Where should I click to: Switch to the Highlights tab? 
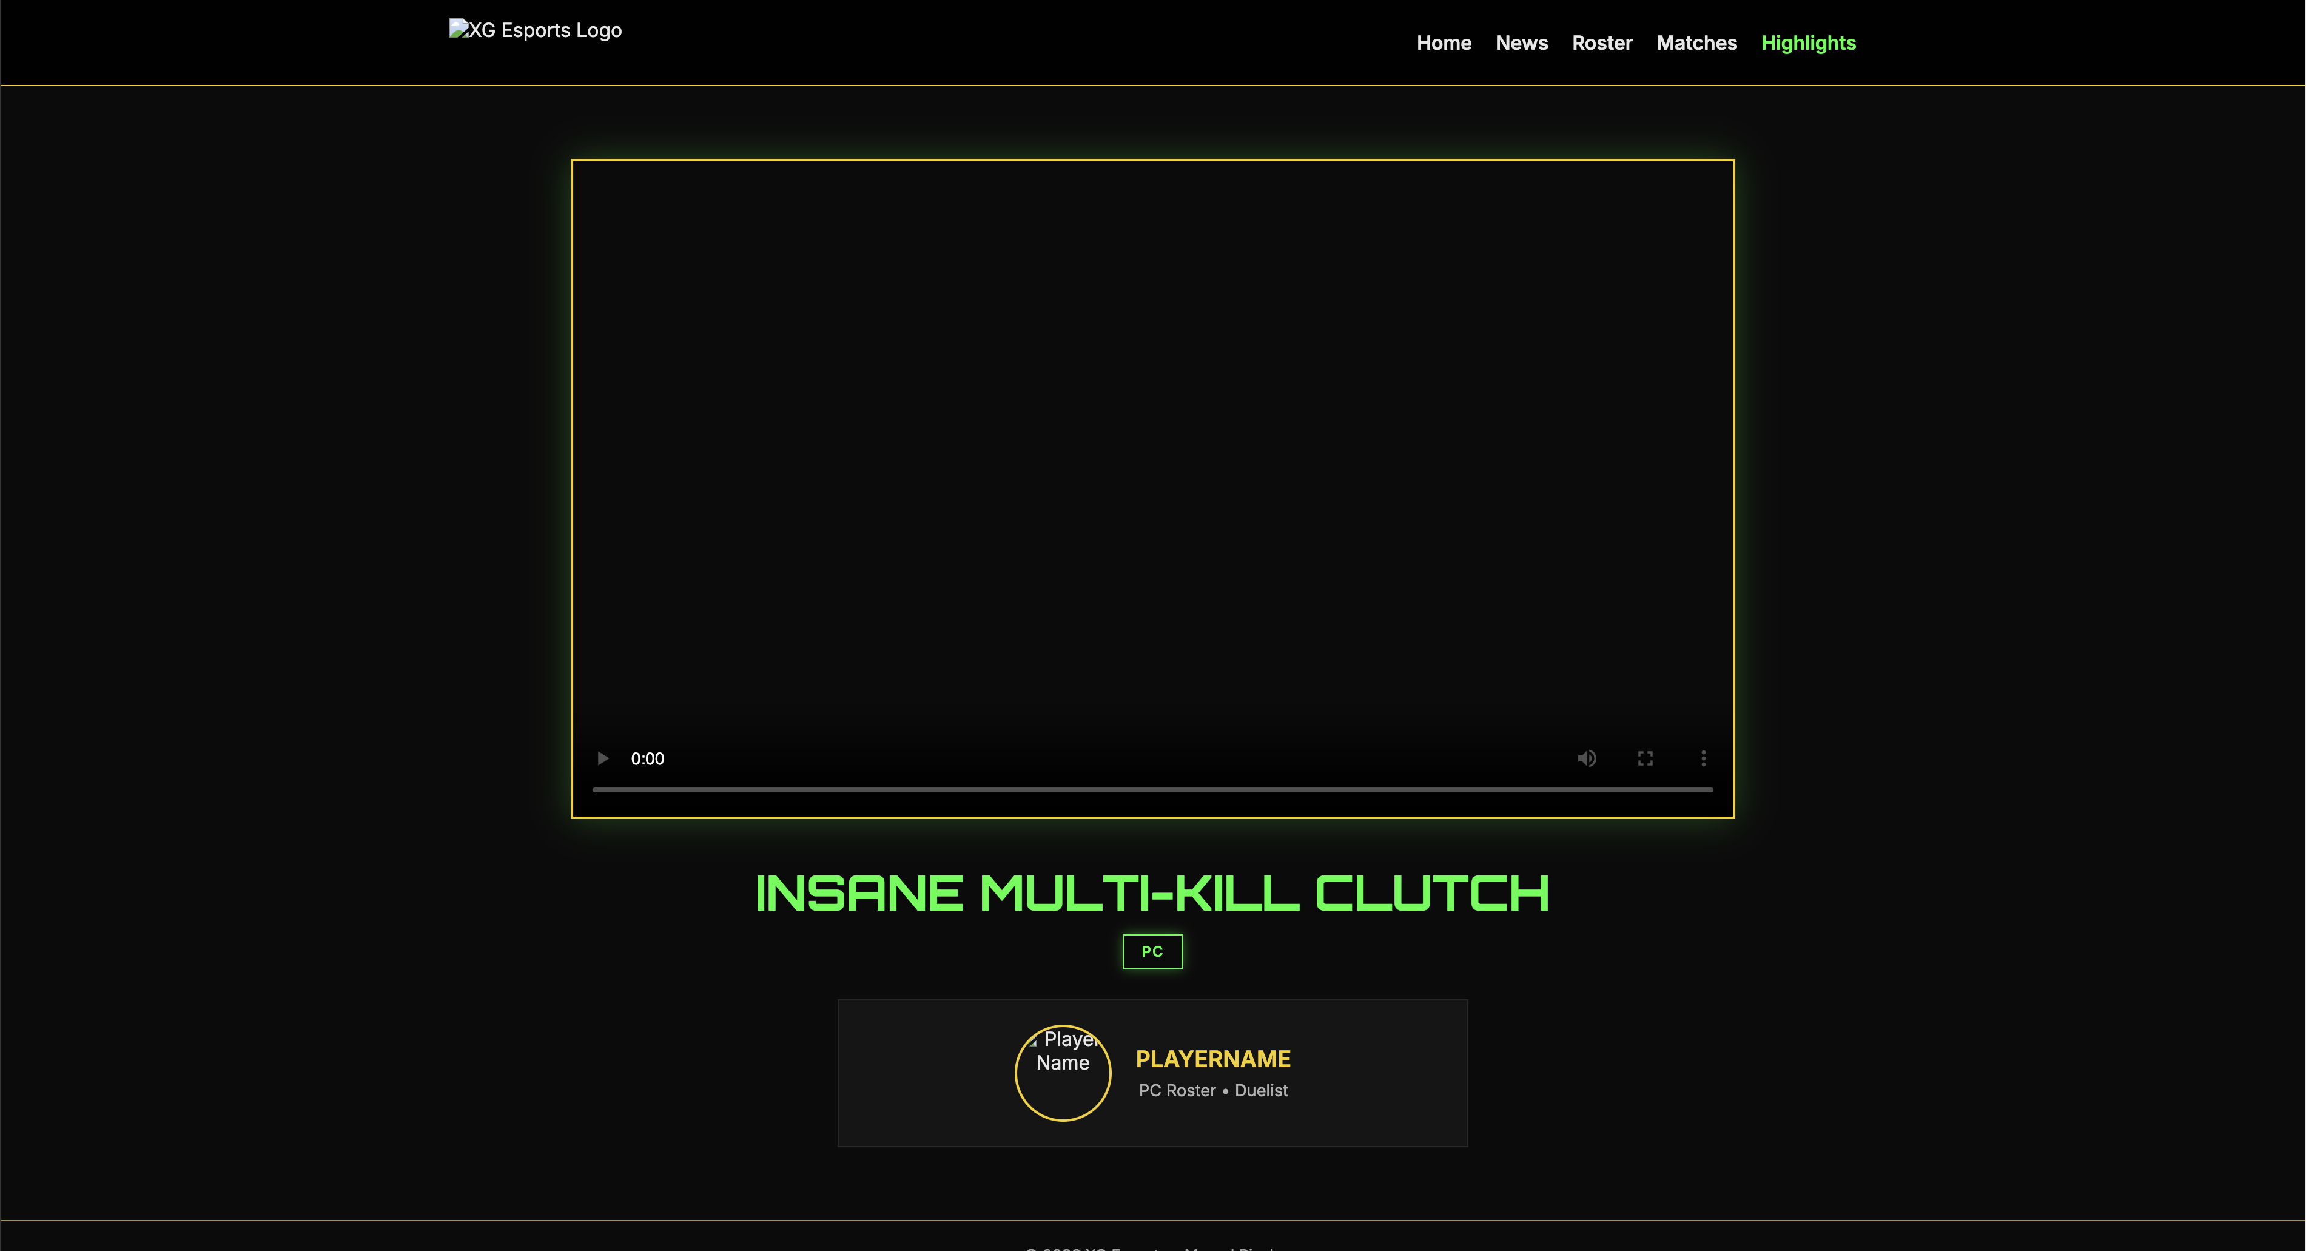click(x=1808, y=42)
